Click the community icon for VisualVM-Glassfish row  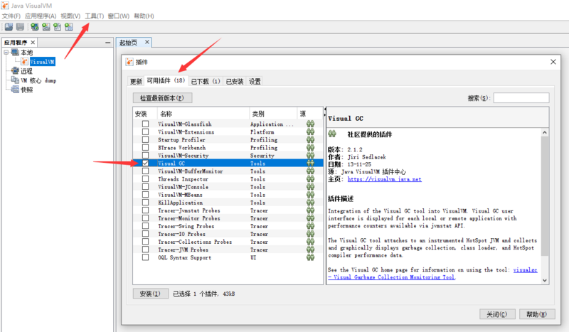coord(310,124)
